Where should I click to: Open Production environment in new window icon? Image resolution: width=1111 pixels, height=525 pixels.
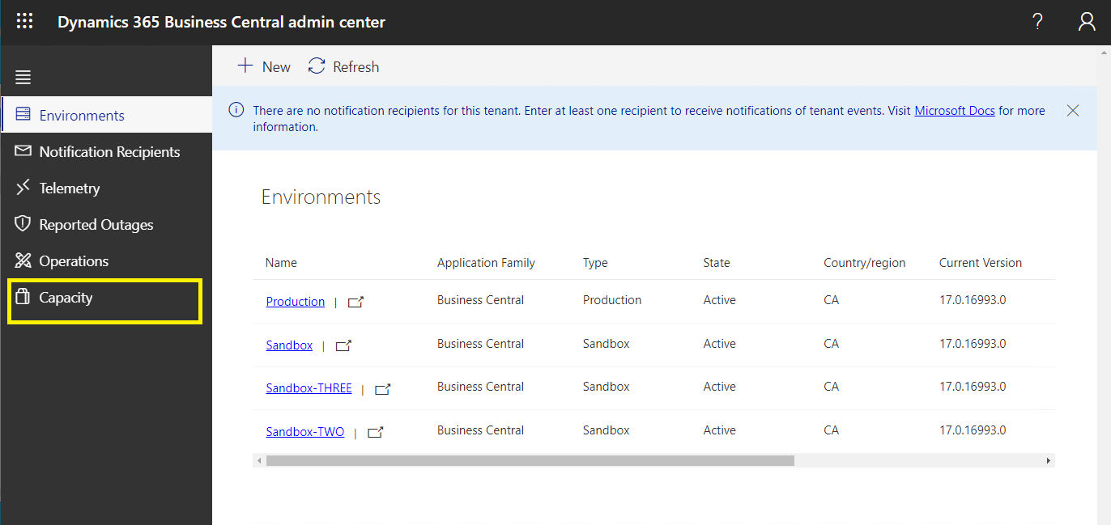click(355, 302)
